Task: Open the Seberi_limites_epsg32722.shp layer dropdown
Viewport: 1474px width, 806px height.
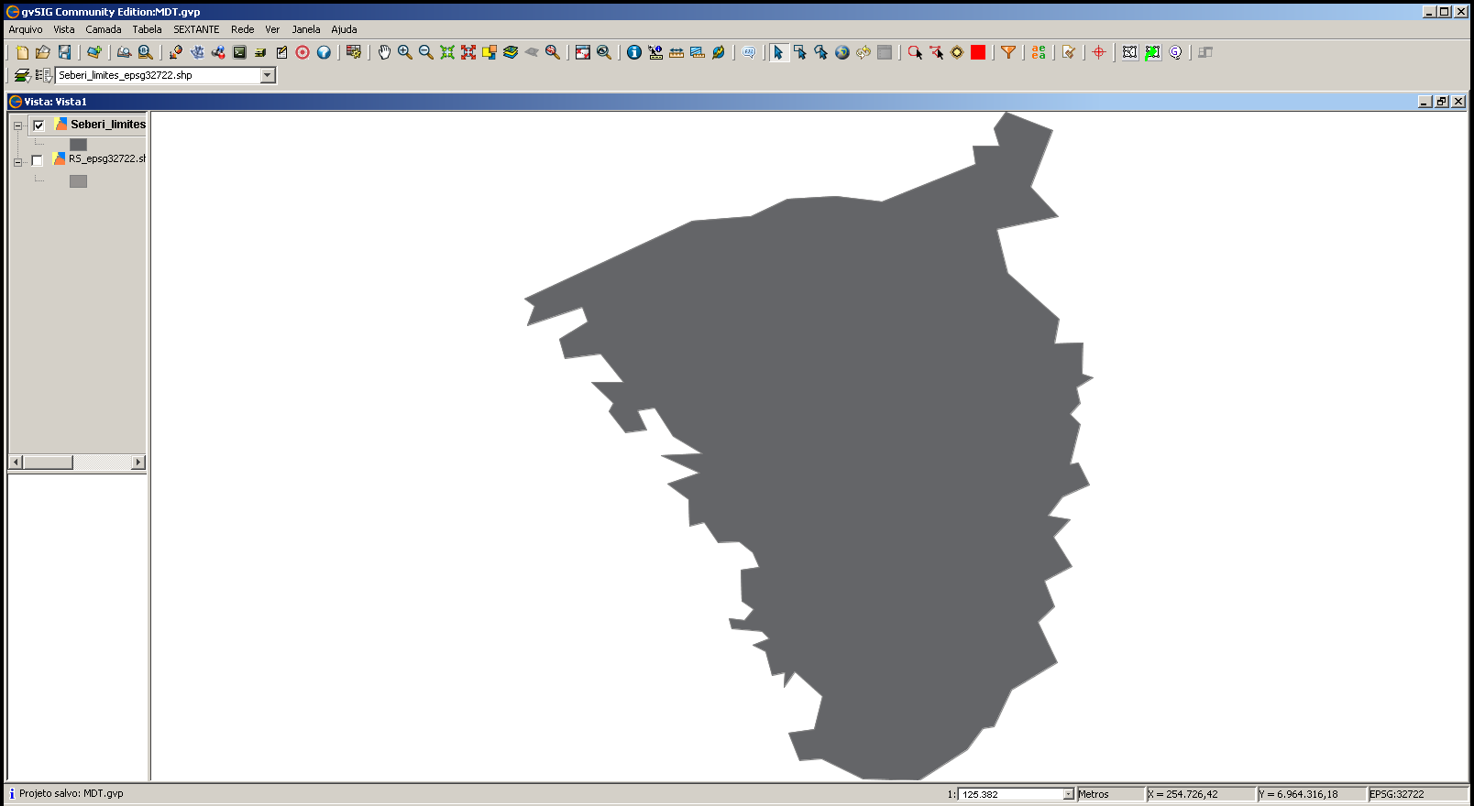Action: click(x=268, y=75)
